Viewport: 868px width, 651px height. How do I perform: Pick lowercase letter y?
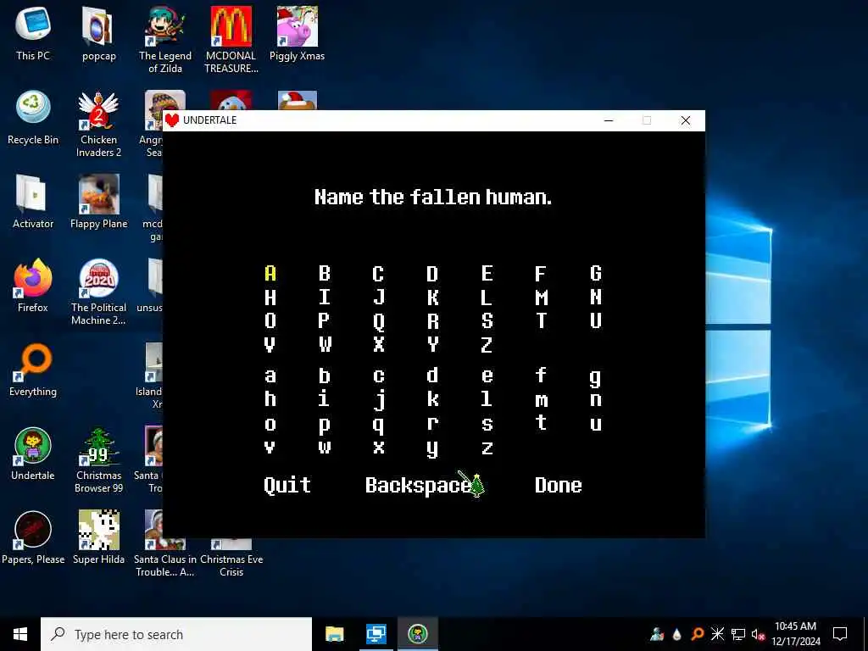pos(432,449)
